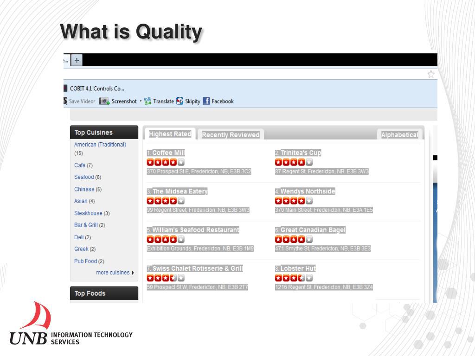The height and width of the screenshot is (356, 475).
Task: Open American (Traditional) cuisine link
Action: [x=100, y=145]
